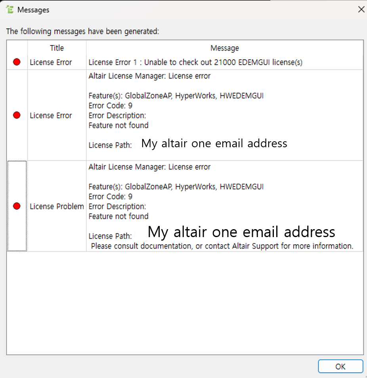Select first row's License Error title cell

(x=57, y=62)
